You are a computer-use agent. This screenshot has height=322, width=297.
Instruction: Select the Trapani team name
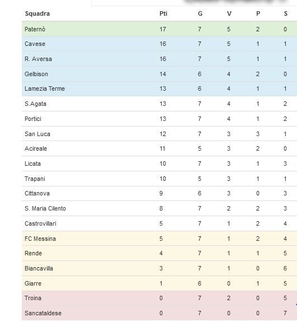tap(35, 179)
